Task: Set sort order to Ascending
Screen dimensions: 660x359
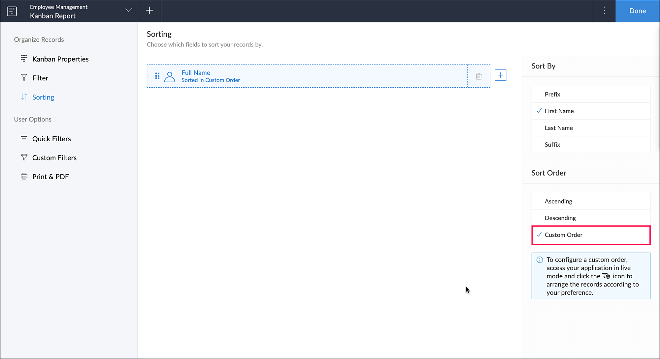Action: pos(558,201)
